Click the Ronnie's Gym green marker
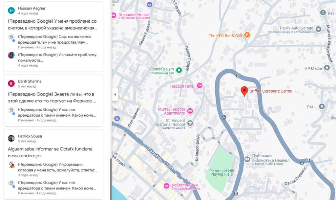Image resolution: width=336 pixels, height=200 pixels. coord(179,70)
